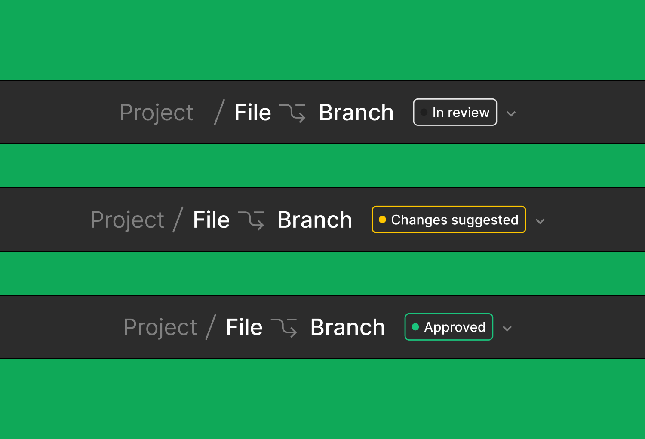Click the dark status dot in the In review badge
The width and height of the screenshot is (645, 439).
tap(423, 112)
